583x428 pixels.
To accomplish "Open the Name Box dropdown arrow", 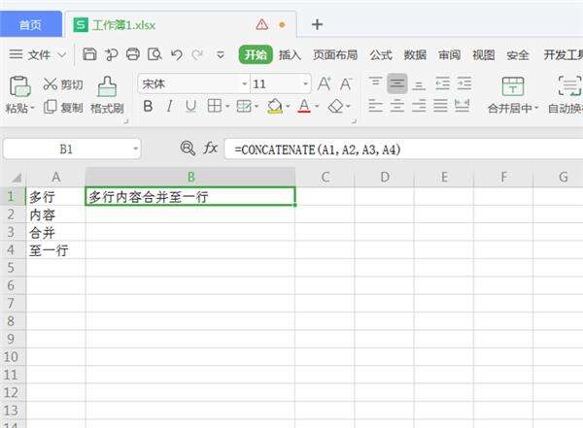I will 135,149.
